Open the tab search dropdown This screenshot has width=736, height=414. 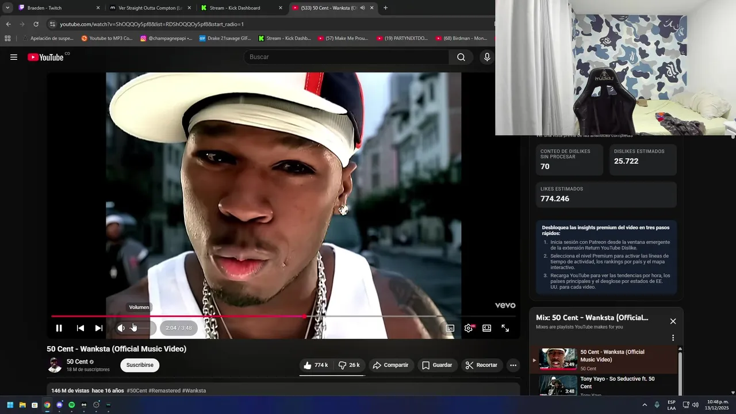pyautogui.click(x=7, y=8)
